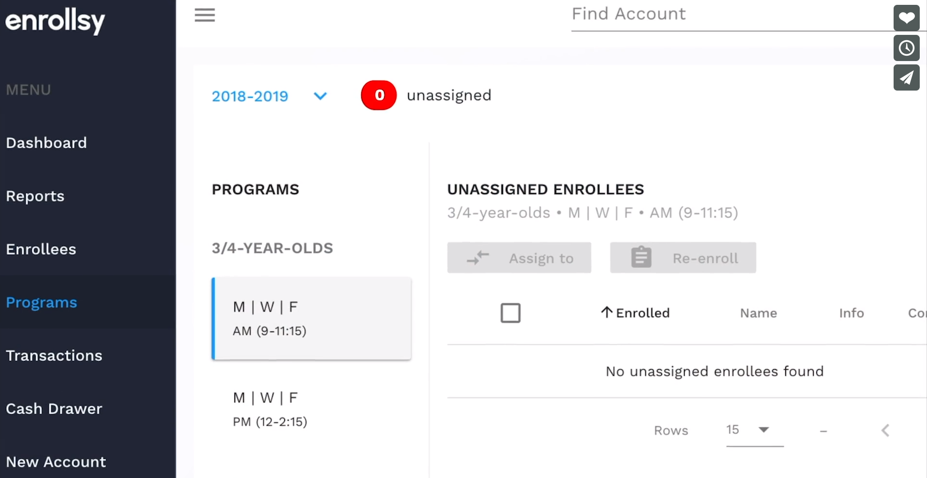Click the Assign to arrow icon
Screen dimensions: 927x478
tap(478, 258)
